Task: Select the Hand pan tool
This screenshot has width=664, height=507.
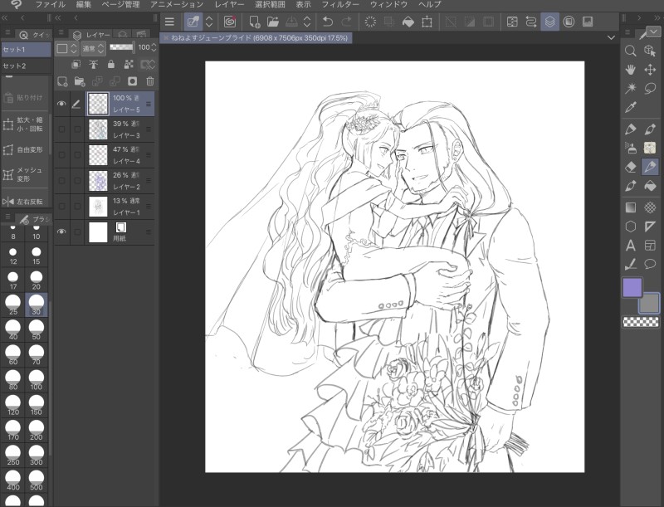Action: (x=630, y=70)
